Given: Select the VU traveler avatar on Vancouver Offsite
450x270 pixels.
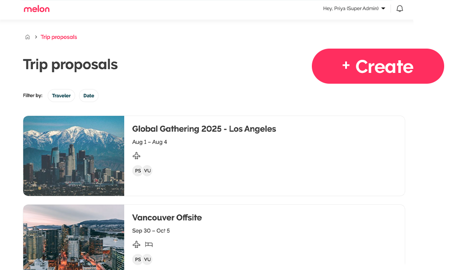Looking at the screenshot, I should pyautogui.click(x=147, y=259).
